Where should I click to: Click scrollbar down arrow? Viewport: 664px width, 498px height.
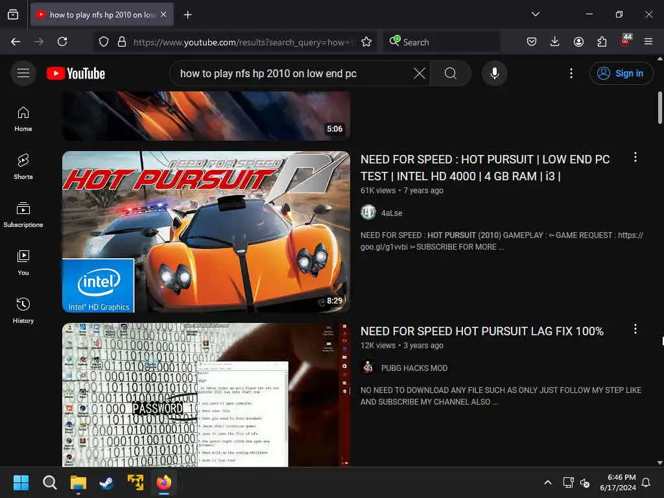point(659,463)
